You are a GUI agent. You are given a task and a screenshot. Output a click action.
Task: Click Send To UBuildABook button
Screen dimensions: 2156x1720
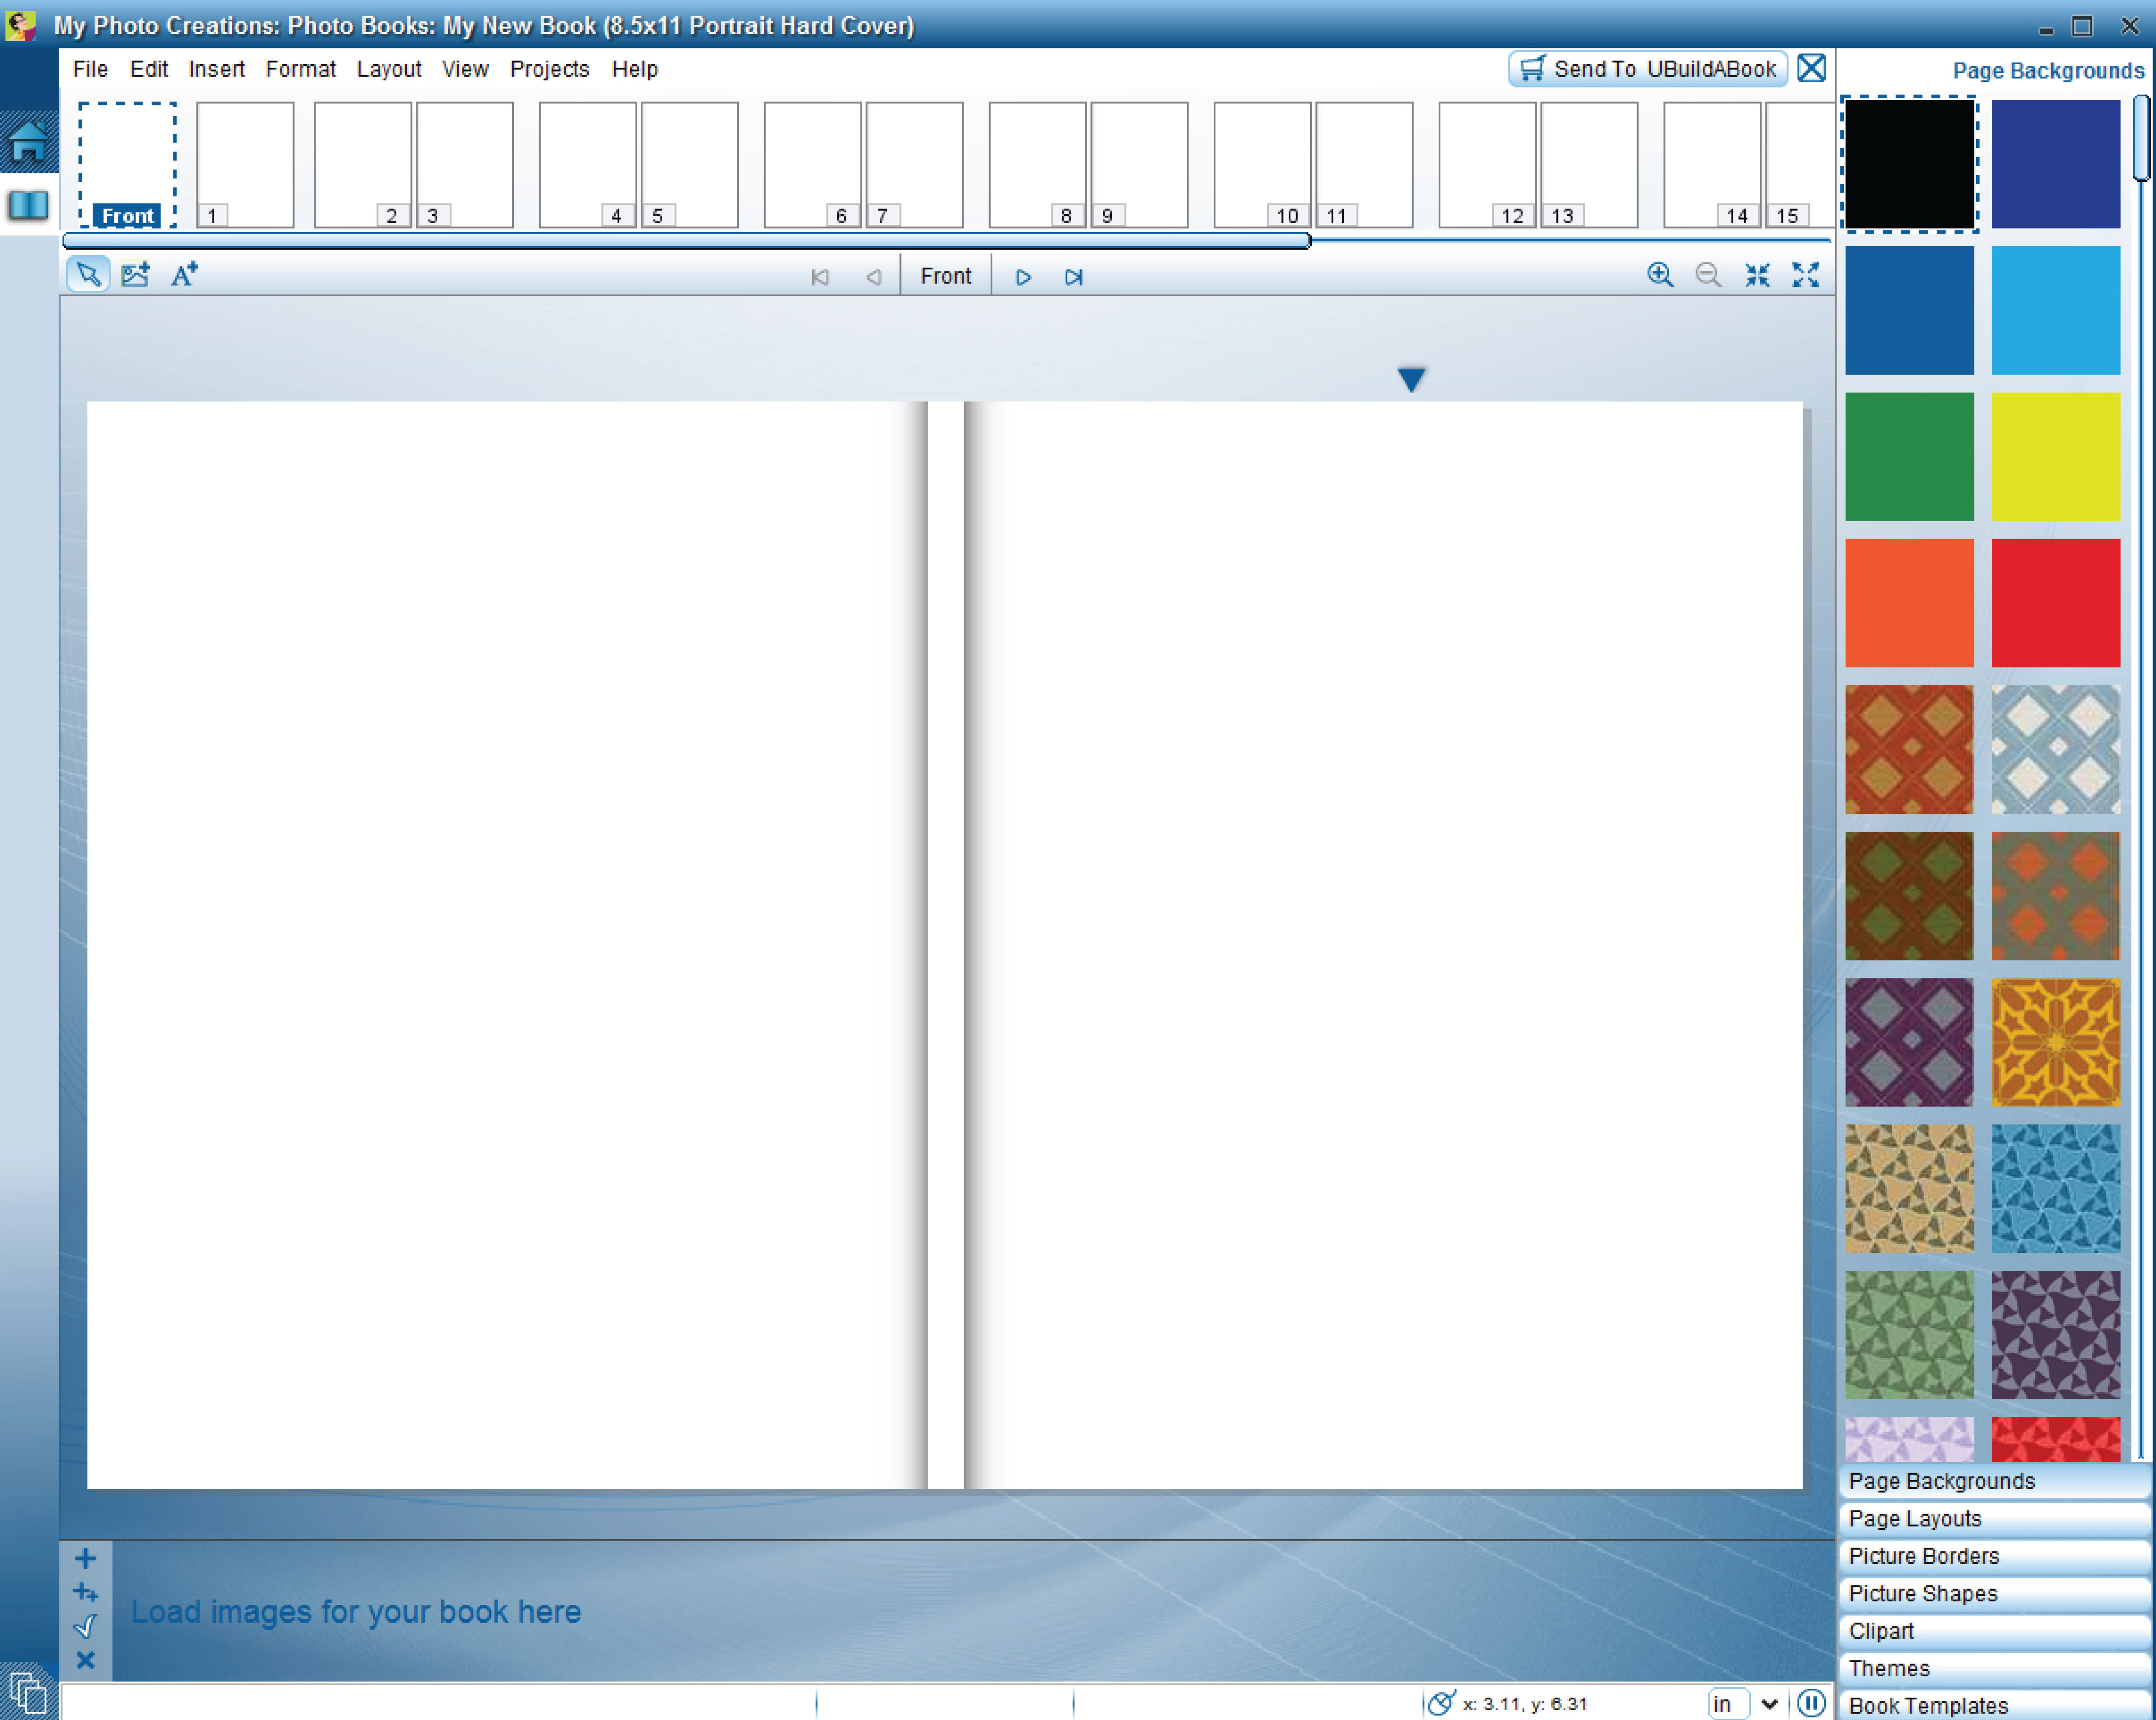(1648, 69)
